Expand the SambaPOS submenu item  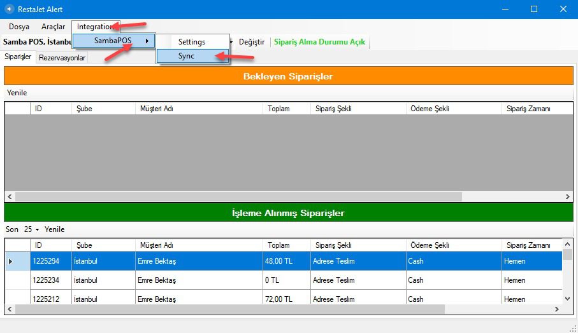pos(115,41)
